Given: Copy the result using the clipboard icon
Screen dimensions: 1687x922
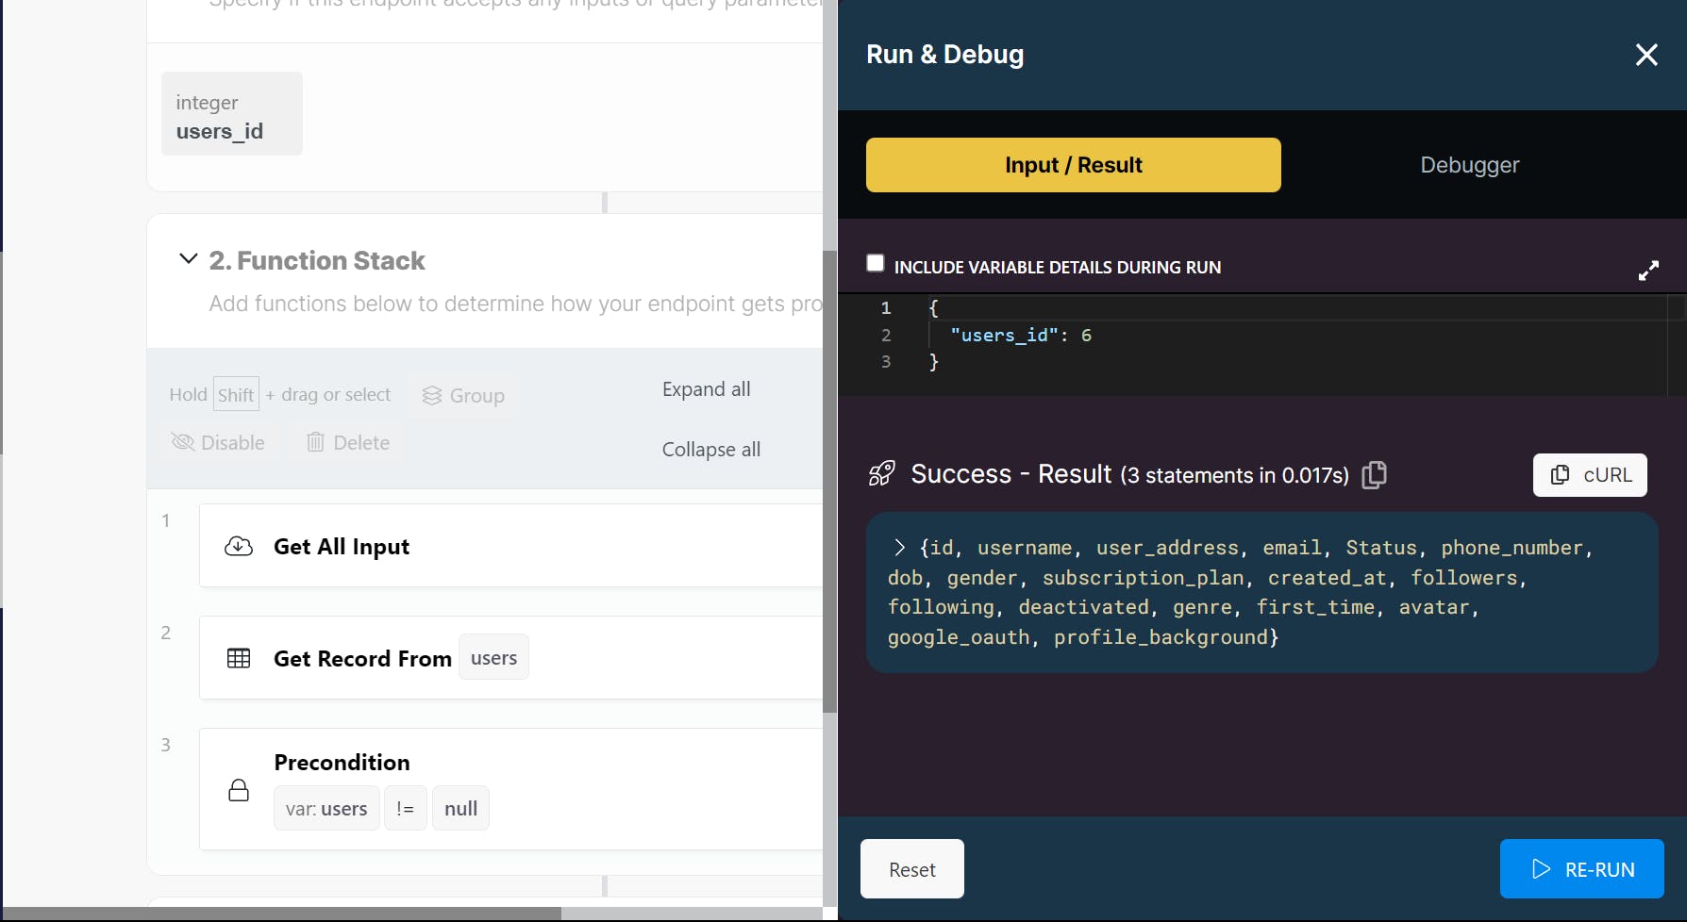Looking at the screenshot, I should 1375,474.
